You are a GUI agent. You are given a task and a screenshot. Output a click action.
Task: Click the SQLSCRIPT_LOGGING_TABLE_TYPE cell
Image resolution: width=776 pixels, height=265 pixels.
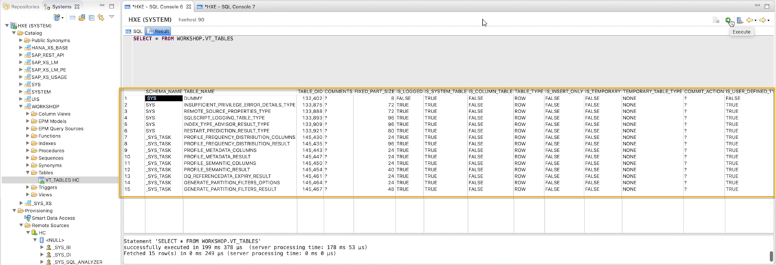(239, 118)
